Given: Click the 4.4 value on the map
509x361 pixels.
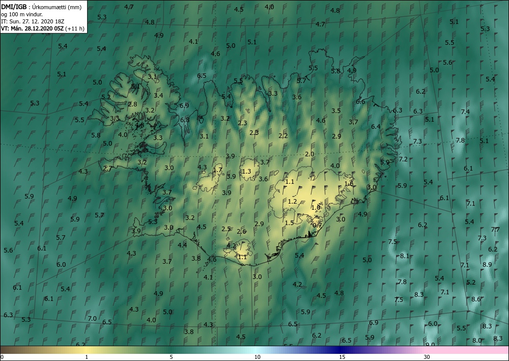Looking at the screenshot, I should click(182, 245).
